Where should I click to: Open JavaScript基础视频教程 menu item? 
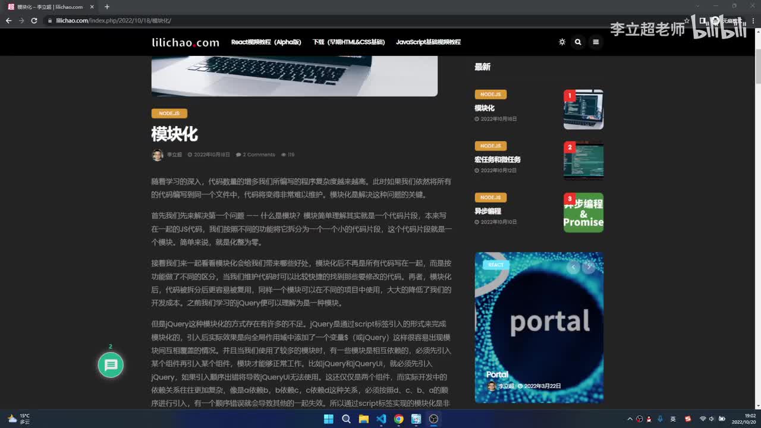tap(428, 42)
